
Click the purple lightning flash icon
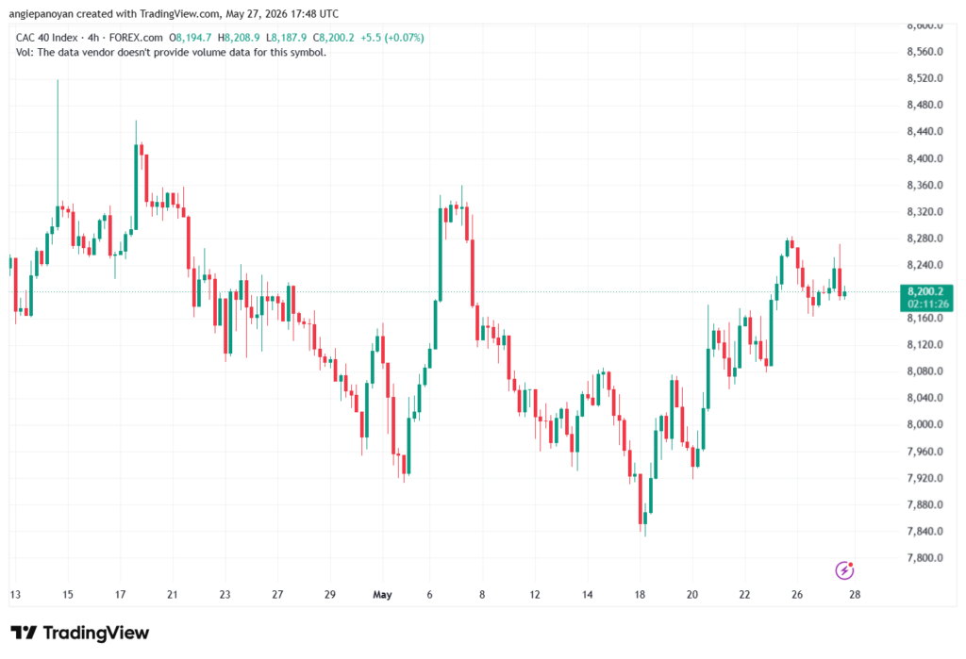click(x=844, y=570)
